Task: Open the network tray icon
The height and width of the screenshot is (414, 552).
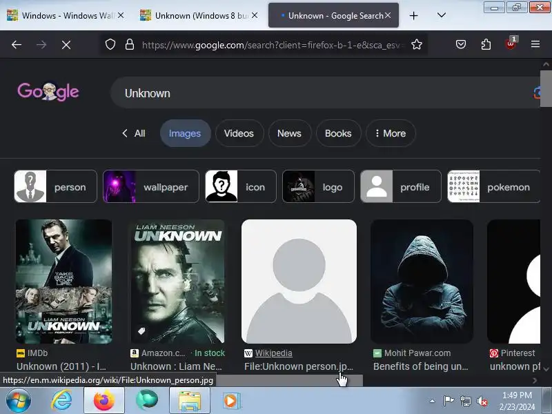Action: [466, 401]
